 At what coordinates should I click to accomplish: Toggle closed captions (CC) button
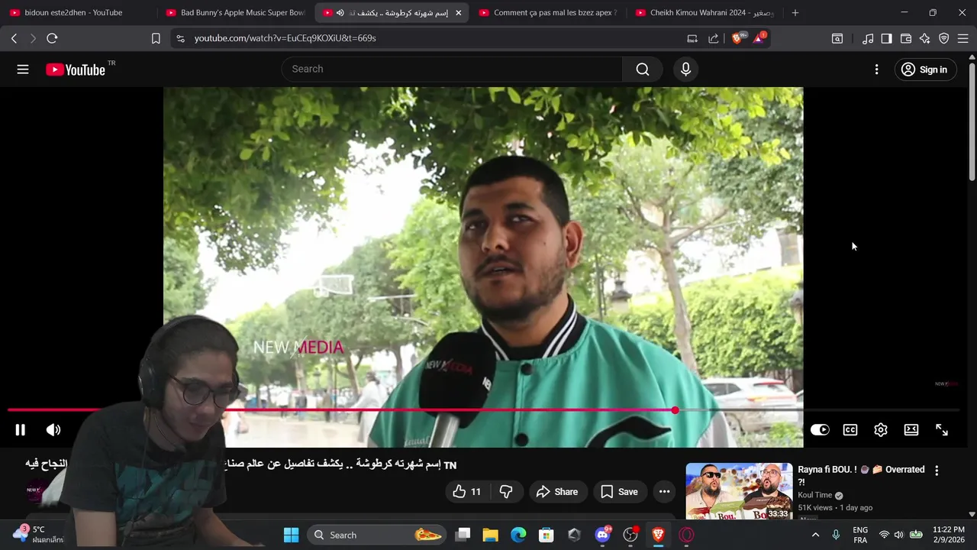(850, 430)
